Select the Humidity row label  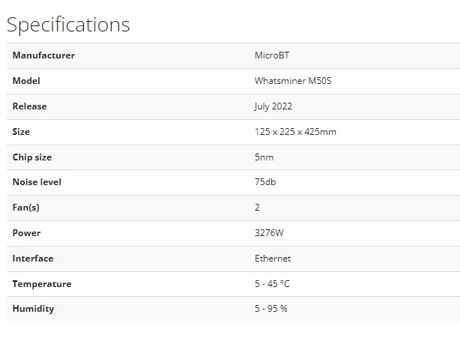(33, 309)
